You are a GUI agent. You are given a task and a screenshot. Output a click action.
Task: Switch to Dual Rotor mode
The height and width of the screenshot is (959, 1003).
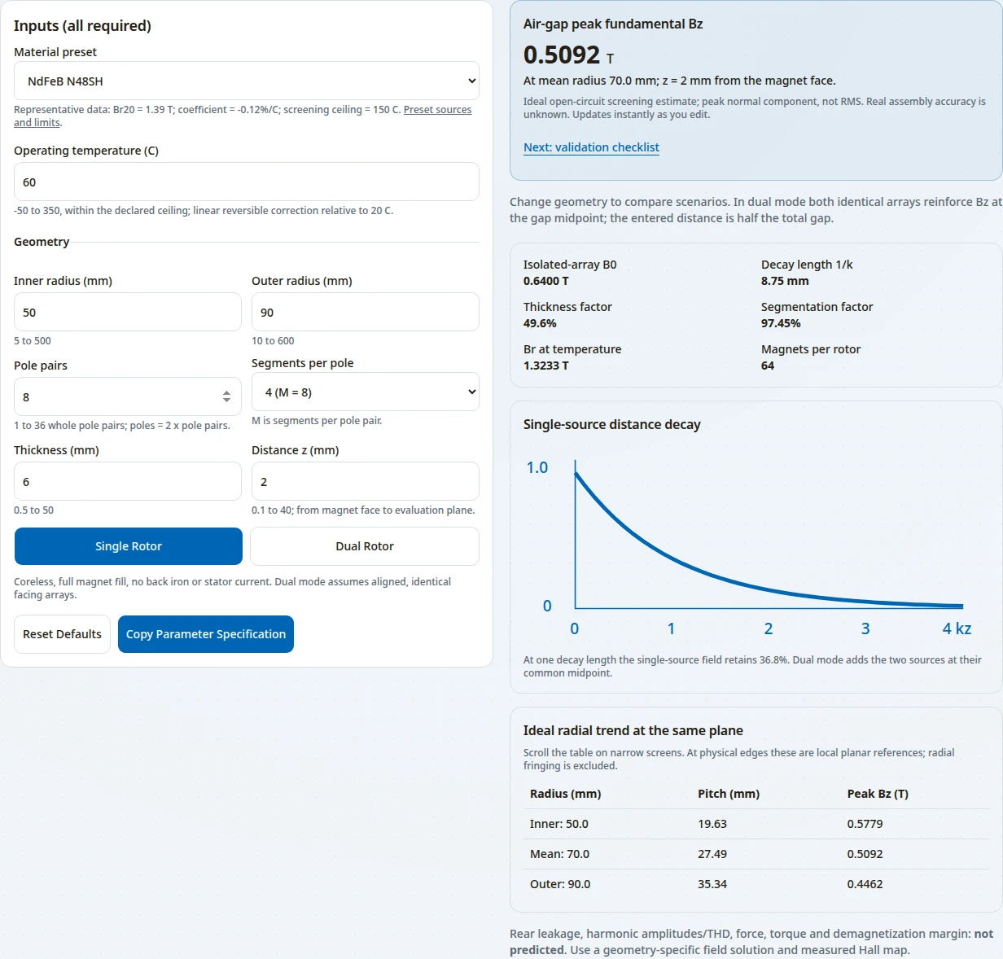pos(365,546)
